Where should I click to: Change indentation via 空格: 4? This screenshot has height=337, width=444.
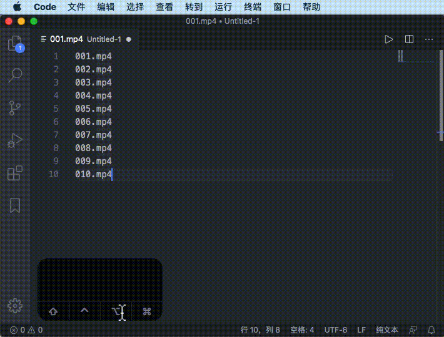(302, 330)
